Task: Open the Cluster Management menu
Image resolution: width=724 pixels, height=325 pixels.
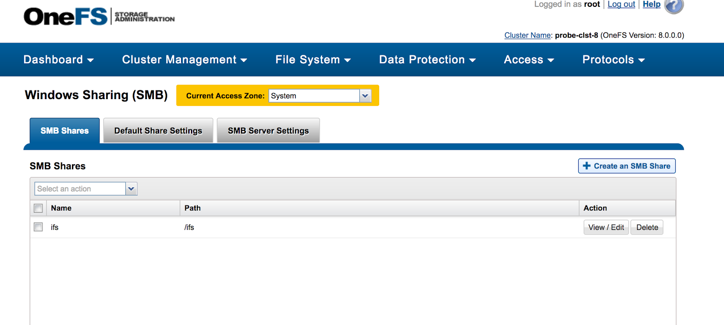Action: pos(185,60)
